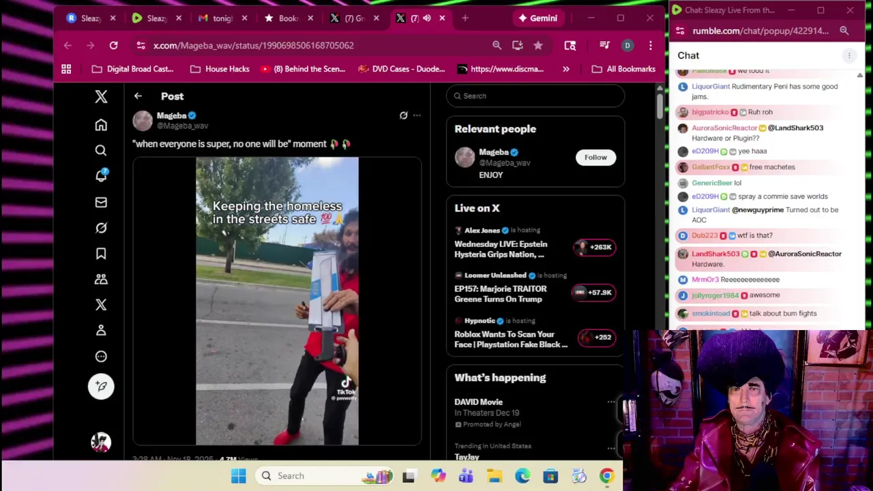Viewport: 873px width, 491px height.
Task: Click the browser back arrow
Action: tap(68, 45)
